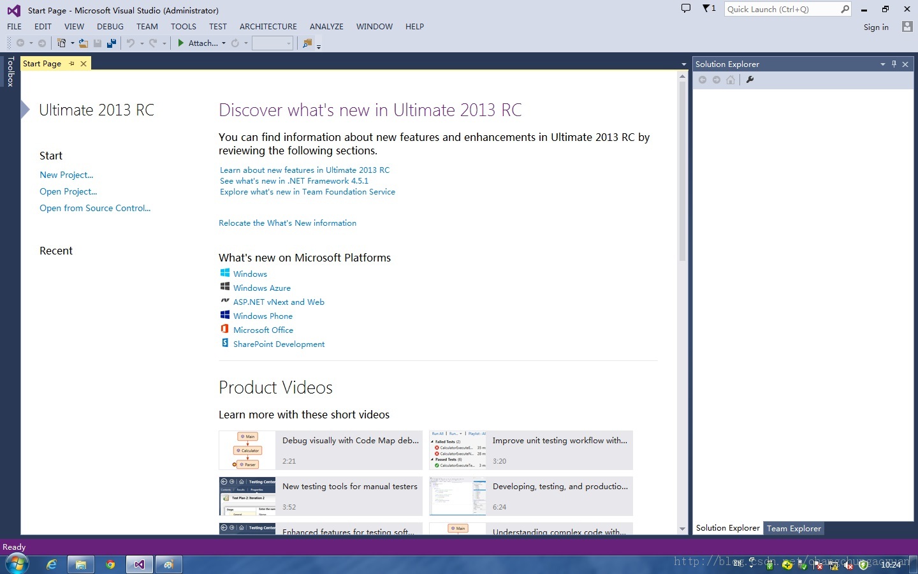Open New testing tools for manual testers video
Screen dimensions: 918x574
point(321,496)
